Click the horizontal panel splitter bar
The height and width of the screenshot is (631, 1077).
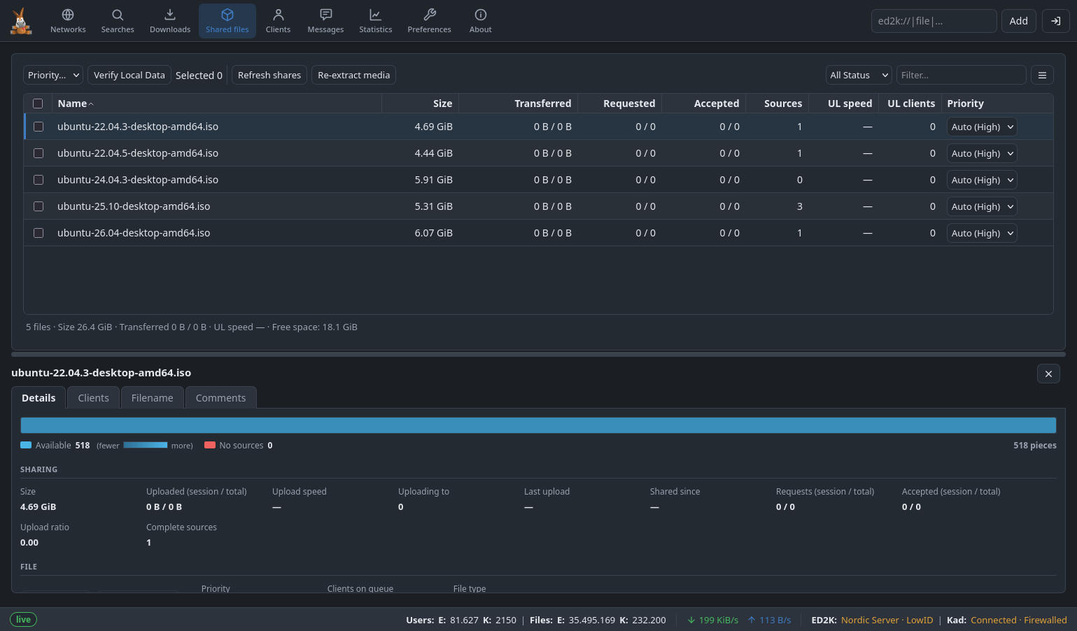[538, 354]
